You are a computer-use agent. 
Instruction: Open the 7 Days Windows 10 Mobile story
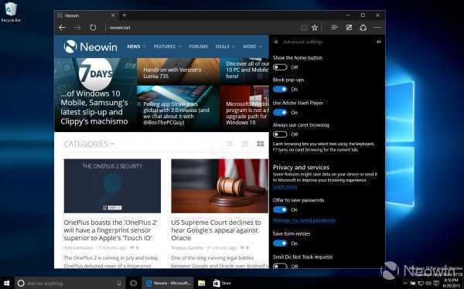(x=95, y=94)
